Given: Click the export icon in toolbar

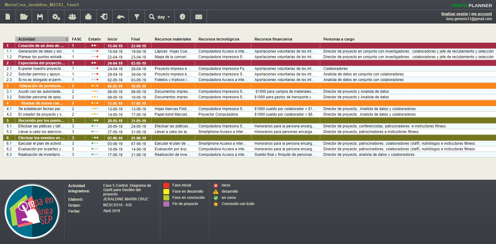Looking at the screenshot, I should click(104, 17).
